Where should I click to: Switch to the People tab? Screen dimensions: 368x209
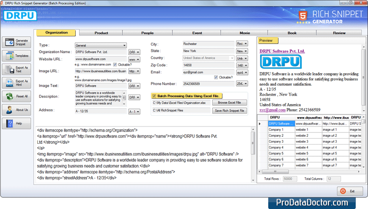148,33
